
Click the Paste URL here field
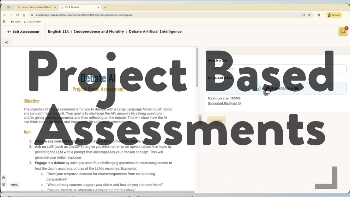coord(277,69)
